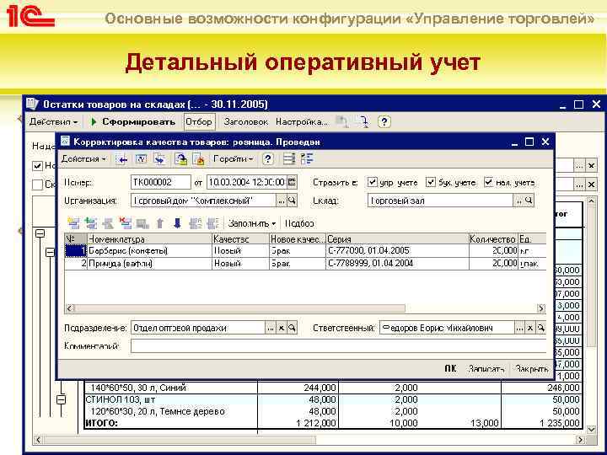Click the Записать button

(x=486, y=369)
